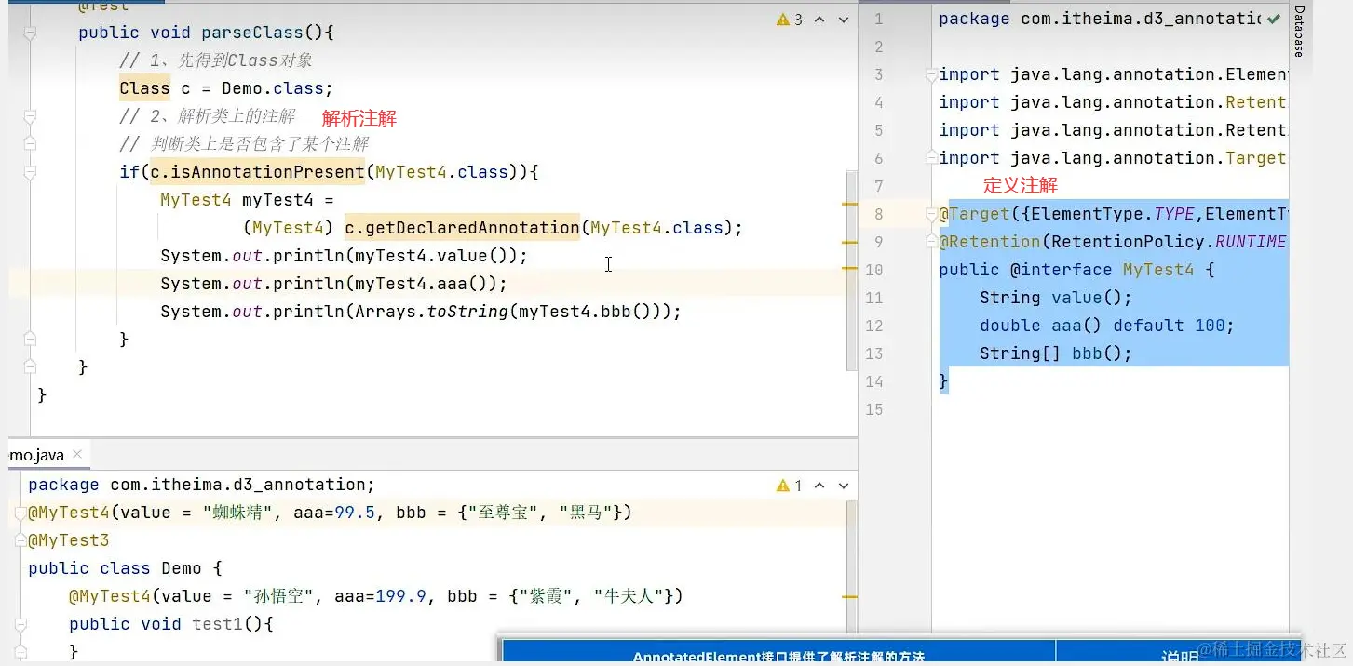Jump to next problem in Demo.java editor
The image size is (1353, 666).
click(844, 486)
